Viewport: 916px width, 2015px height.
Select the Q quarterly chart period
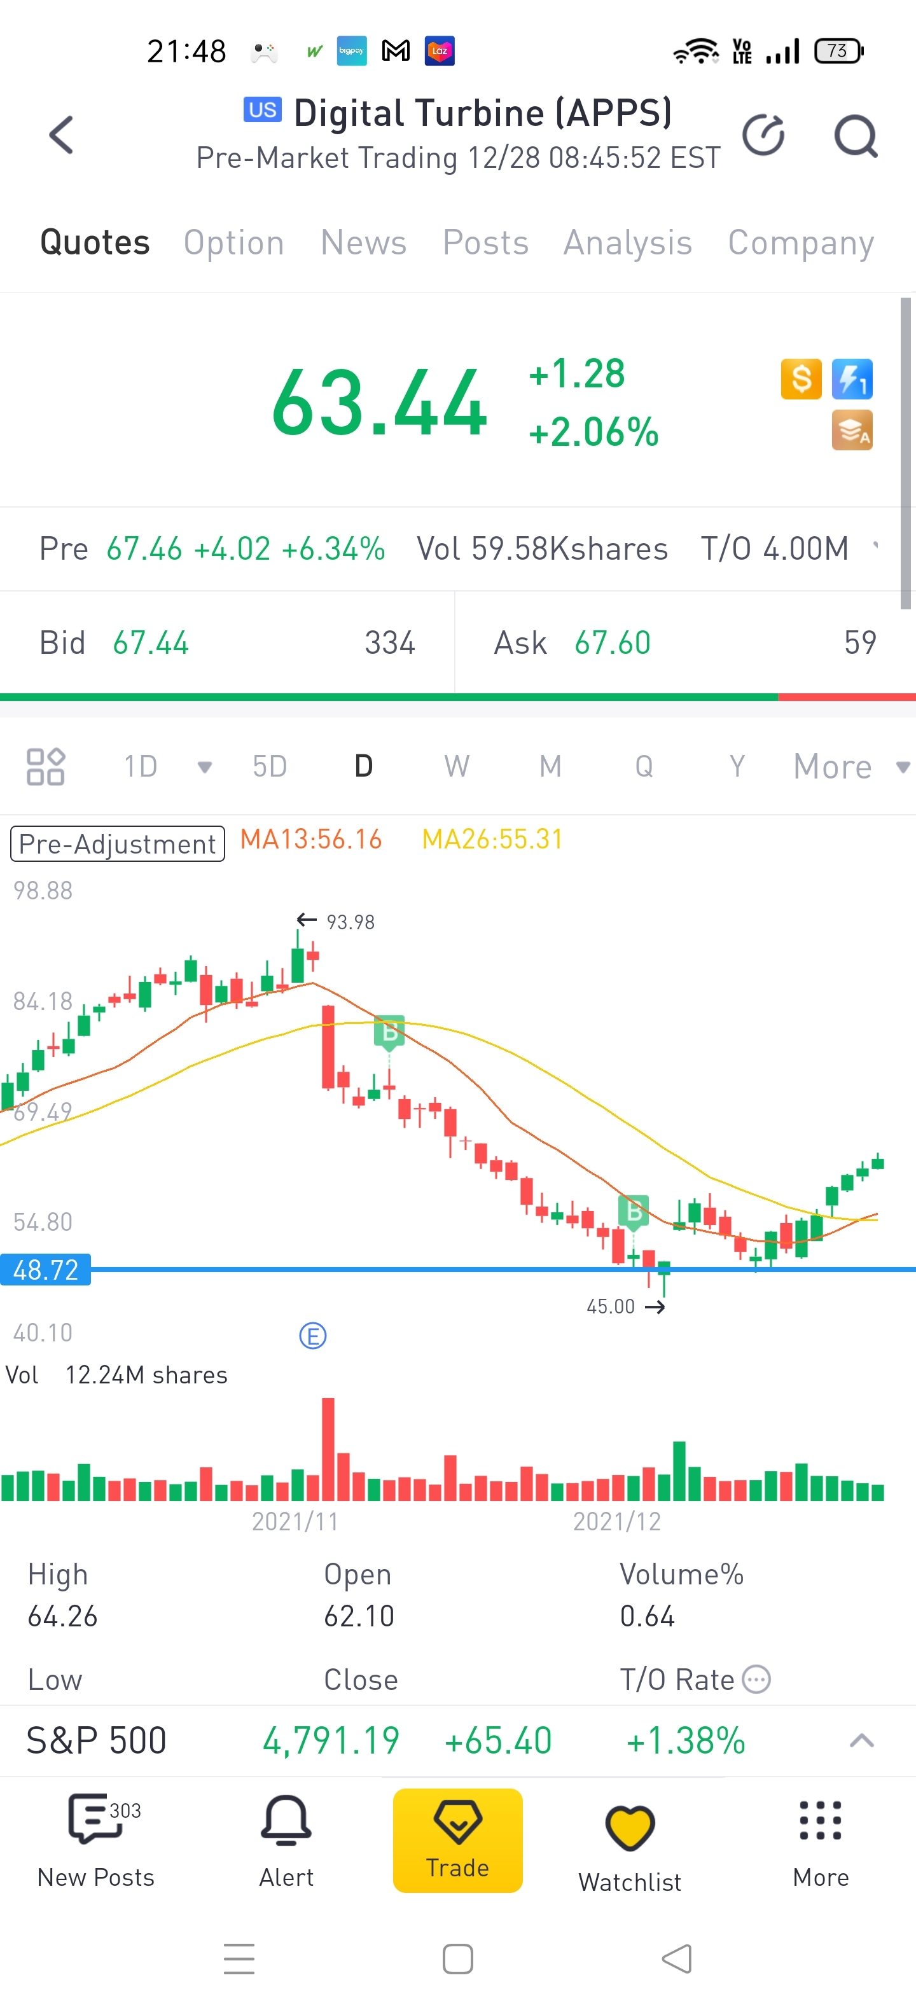[644, 766]
